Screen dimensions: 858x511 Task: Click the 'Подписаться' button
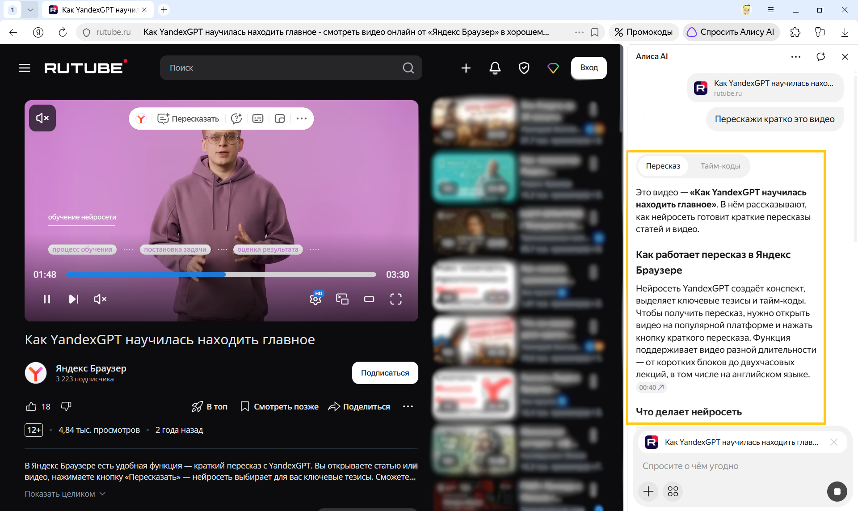(385, 373)
